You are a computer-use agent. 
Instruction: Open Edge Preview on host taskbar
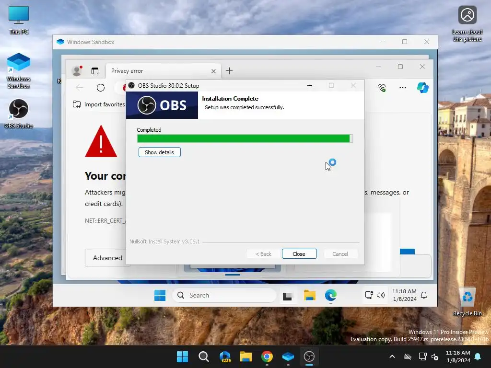225,356
